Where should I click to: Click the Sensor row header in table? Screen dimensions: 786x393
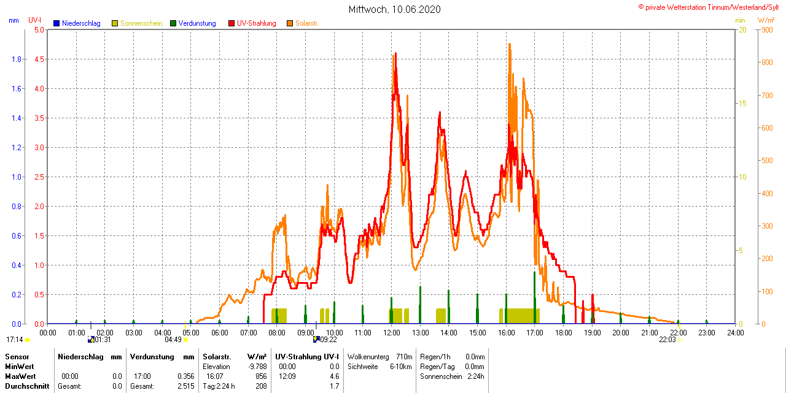17,356
